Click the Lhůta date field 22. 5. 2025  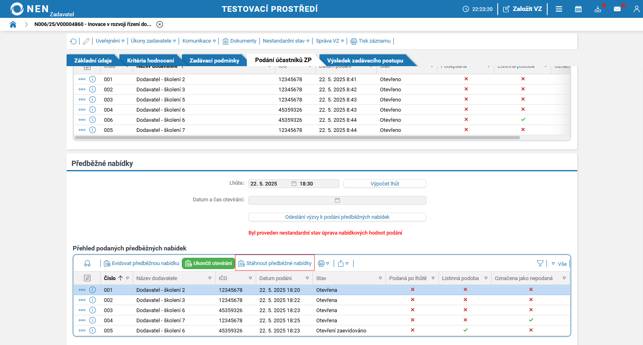[x=269, y=184]
